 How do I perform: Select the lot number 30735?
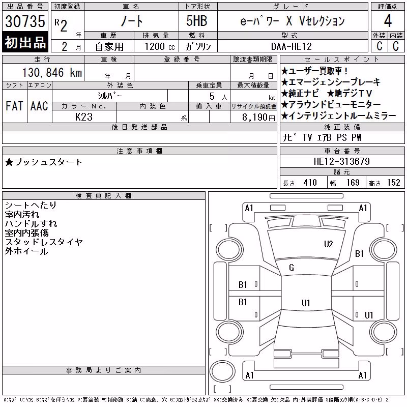pos(25,21)
